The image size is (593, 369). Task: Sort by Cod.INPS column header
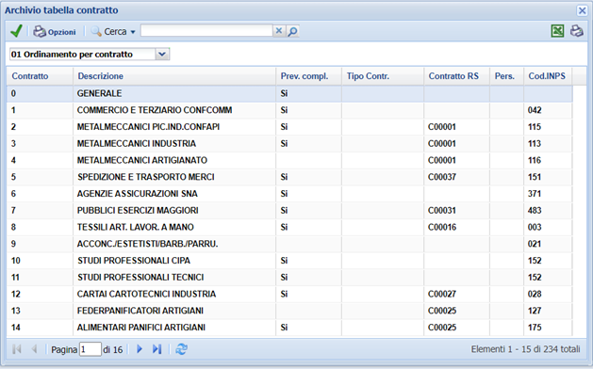[548, 76]
